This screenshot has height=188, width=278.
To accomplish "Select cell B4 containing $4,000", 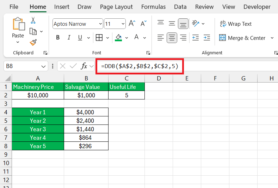I will click(86, 112).
